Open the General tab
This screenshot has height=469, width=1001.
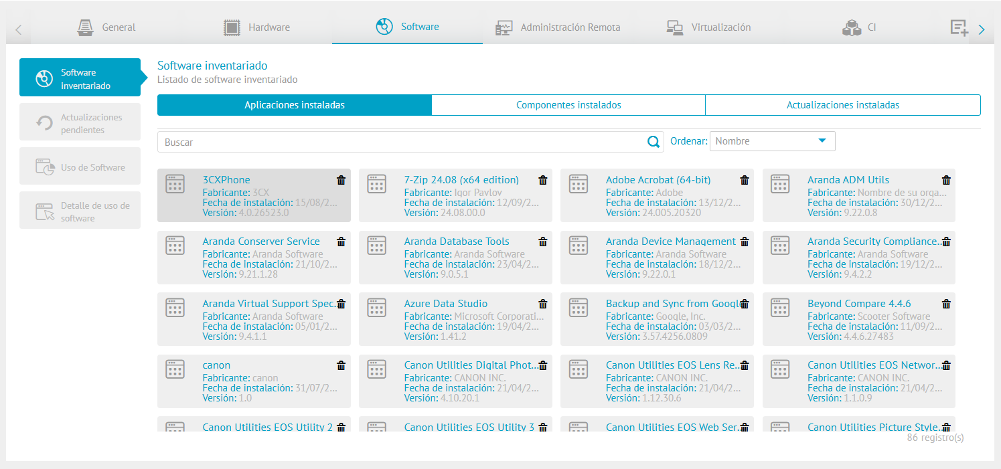tap(106, 27)
